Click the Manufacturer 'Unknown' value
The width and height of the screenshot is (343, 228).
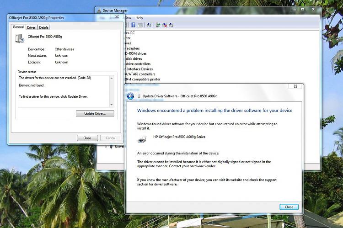[x=61, y=56]
